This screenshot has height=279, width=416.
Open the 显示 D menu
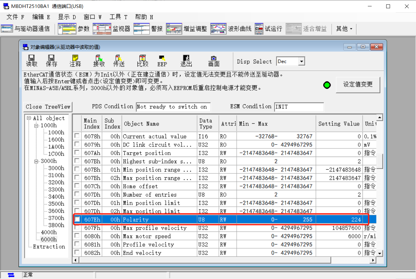(x=67, y=17)
